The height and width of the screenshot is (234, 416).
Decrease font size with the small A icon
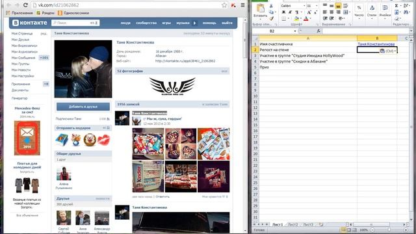(315, 12)
